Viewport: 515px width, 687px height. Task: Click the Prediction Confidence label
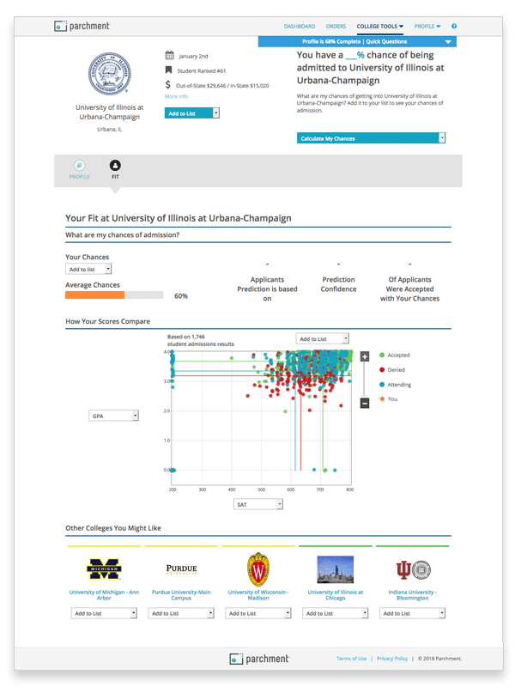coord(338,284)
